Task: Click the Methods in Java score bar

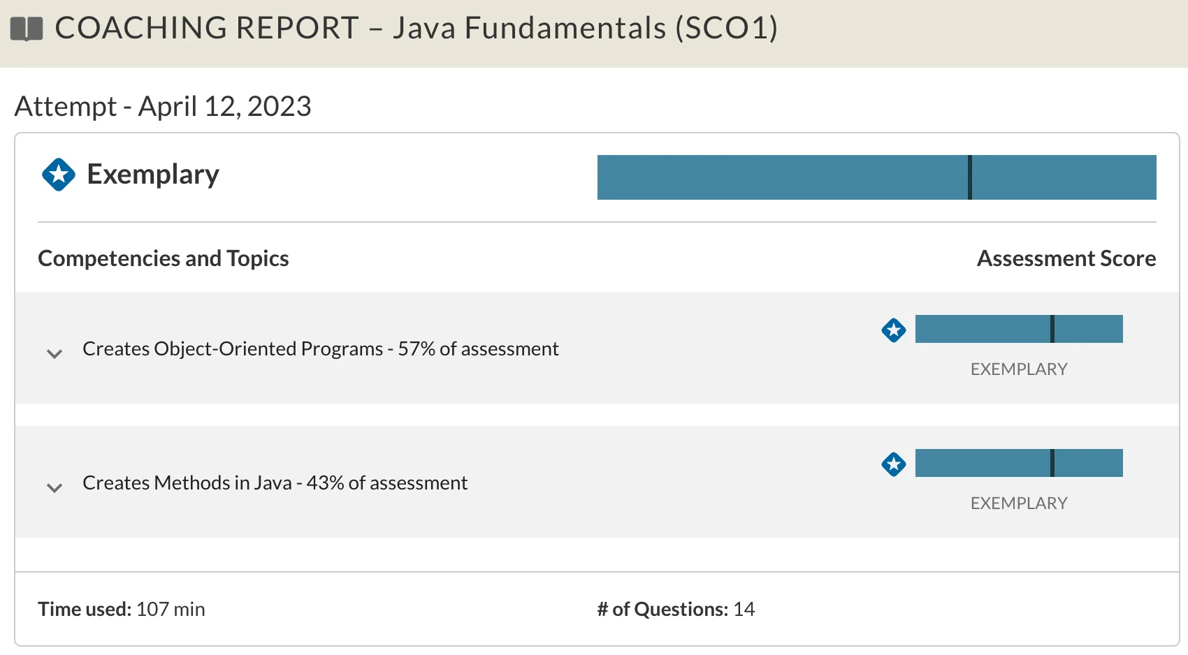Action: pos(982,463)
